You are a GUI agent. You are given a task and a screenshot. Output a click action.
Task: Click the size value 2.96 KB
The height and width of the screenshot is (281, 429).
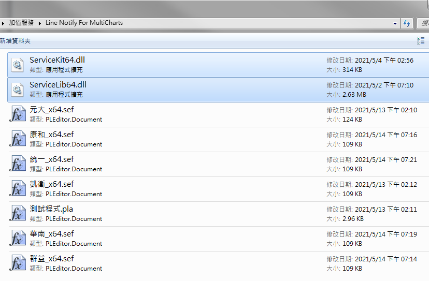click(x=353, y=219)
